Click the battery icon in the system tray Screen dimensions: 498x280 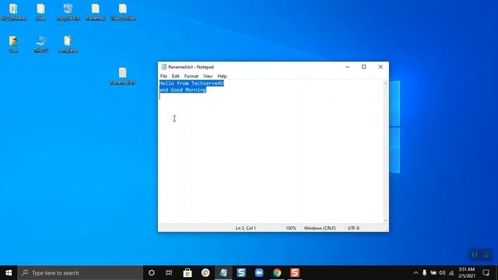click(433, 273)
